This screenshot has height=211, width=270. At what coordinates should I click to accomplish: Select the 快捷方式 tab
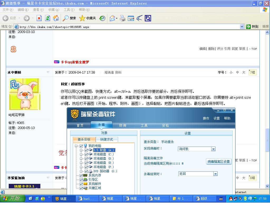(x=107, y=139)
